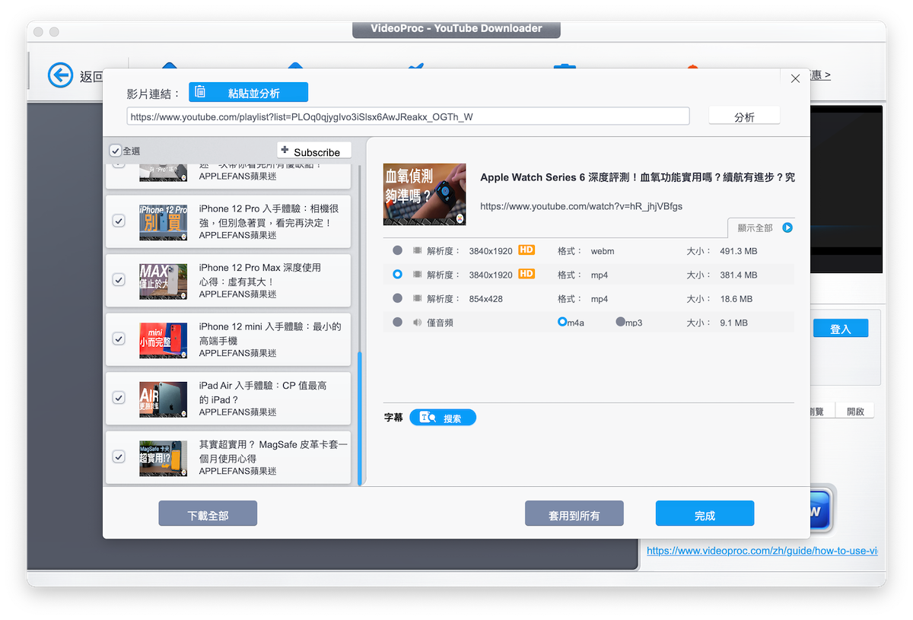Click the clipboard icon on 粘貼並分析 button
The image size is (913, 620).
pos(200,92)
